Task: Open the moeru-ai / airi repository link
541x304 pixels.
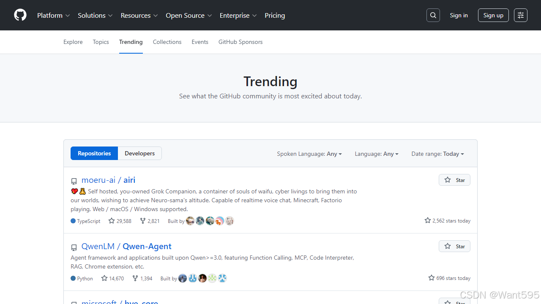Action: point(108,180)
